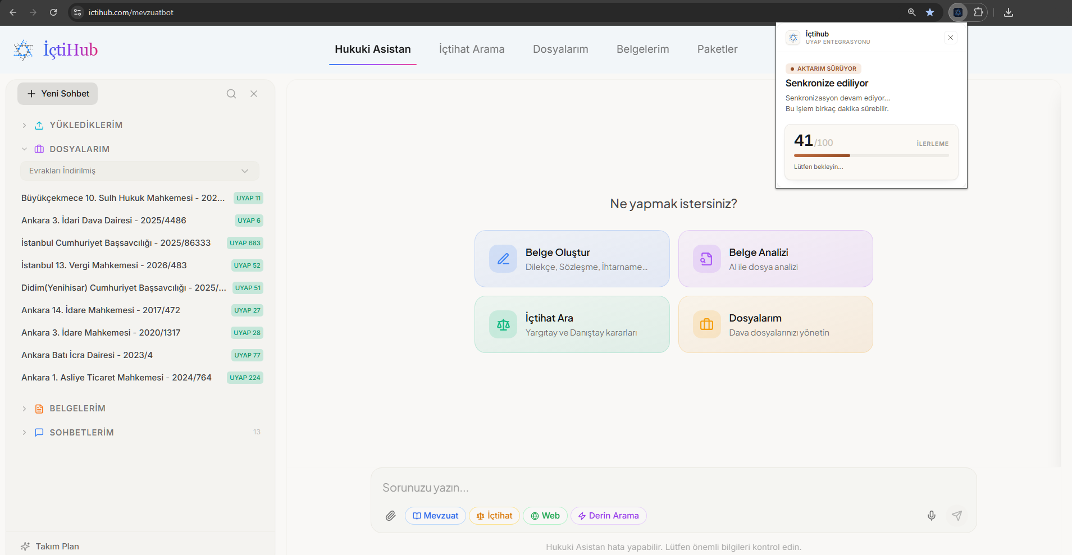Bookmark page with star icon
This screenshot has height=555, width=1072.
(930, 12)
